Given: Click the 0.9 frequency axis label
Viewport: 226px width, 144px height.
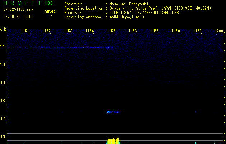Looking at the screenshot, I should tap(3, 83).
